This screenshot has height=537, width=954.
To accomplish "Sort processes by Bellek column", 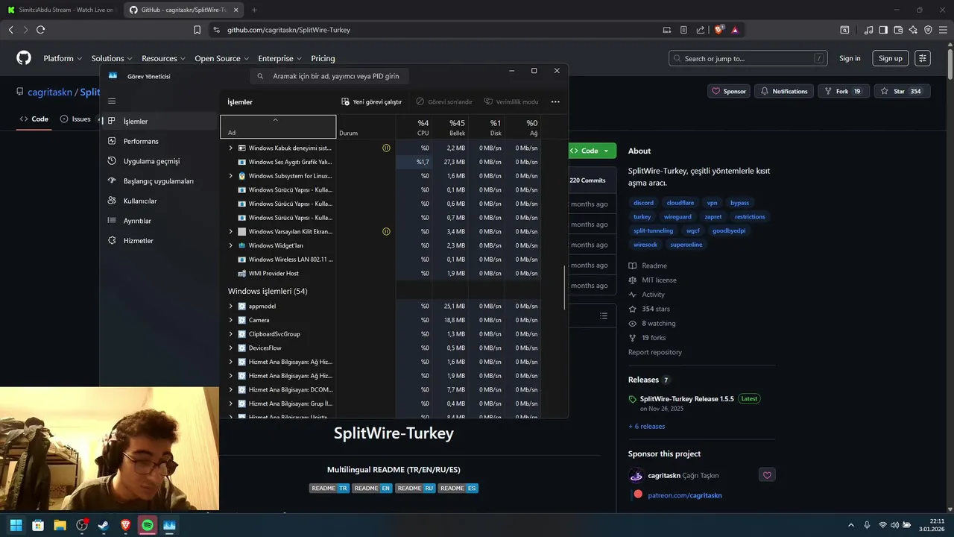I will [x=449, y=127].
